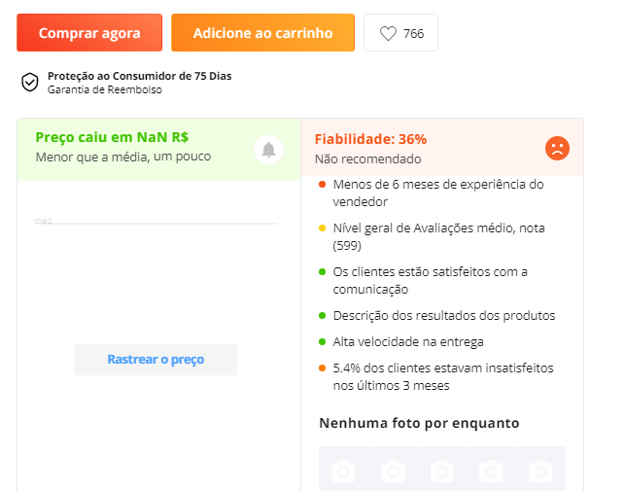Click the Rastrear o preço button
The image size is (625, 491).
click(156, 360)
